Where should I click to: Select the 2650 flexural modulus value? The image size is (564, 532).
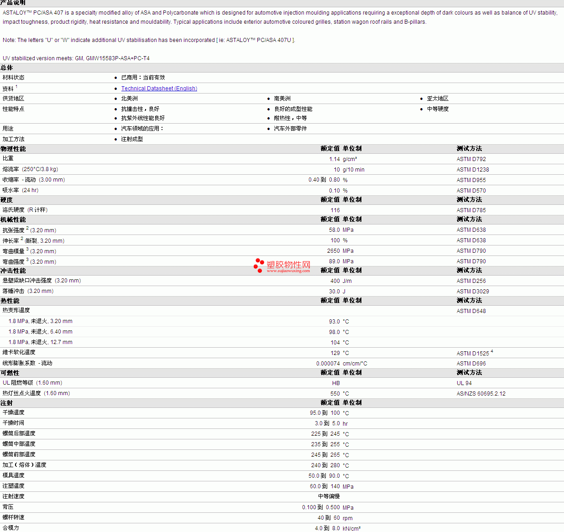tap(334, 251)
